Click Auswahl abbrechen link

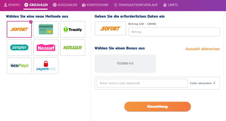[203, 49]
